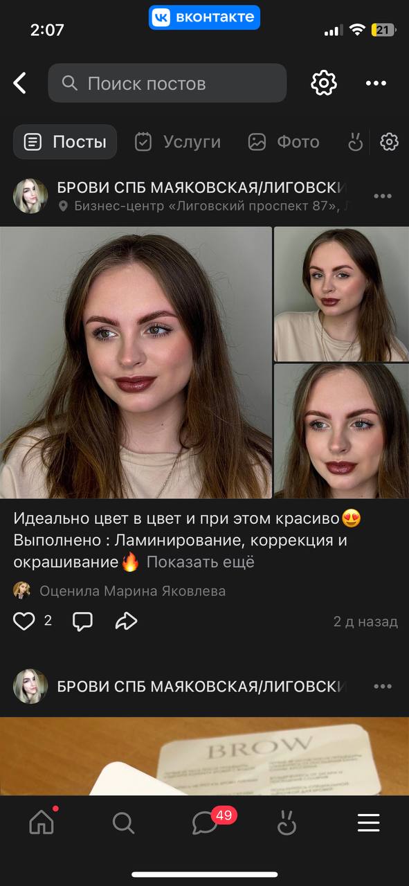This screenshot has width=409, height=886.
Task: Open the tab filter settings gear icon
Action: [390, 142]
